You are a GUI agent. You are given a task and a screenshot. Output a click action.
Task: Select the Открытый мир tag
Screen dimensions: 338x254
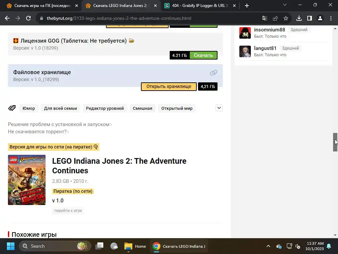tap(177, 108)
